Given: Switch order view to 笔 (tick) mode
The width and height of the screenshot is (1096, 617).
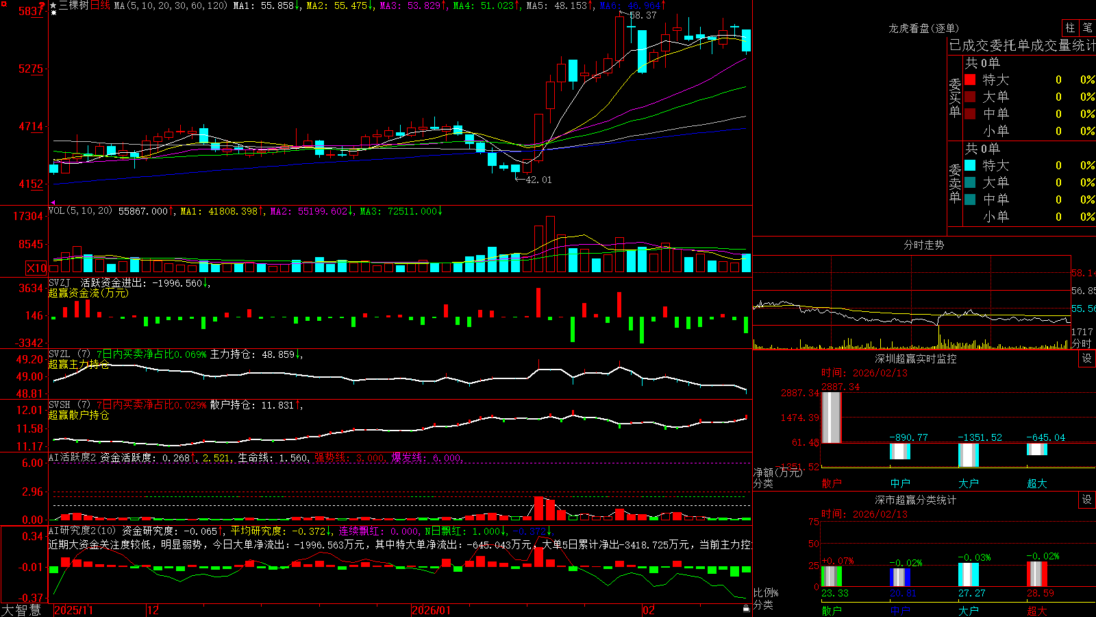Looking at the screenshot, I should [1087, 28].
